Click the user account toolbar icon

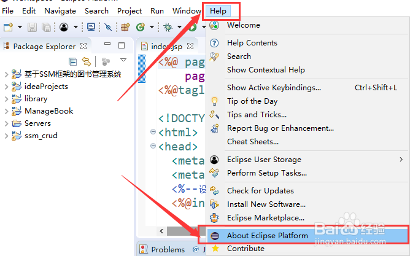64,27
